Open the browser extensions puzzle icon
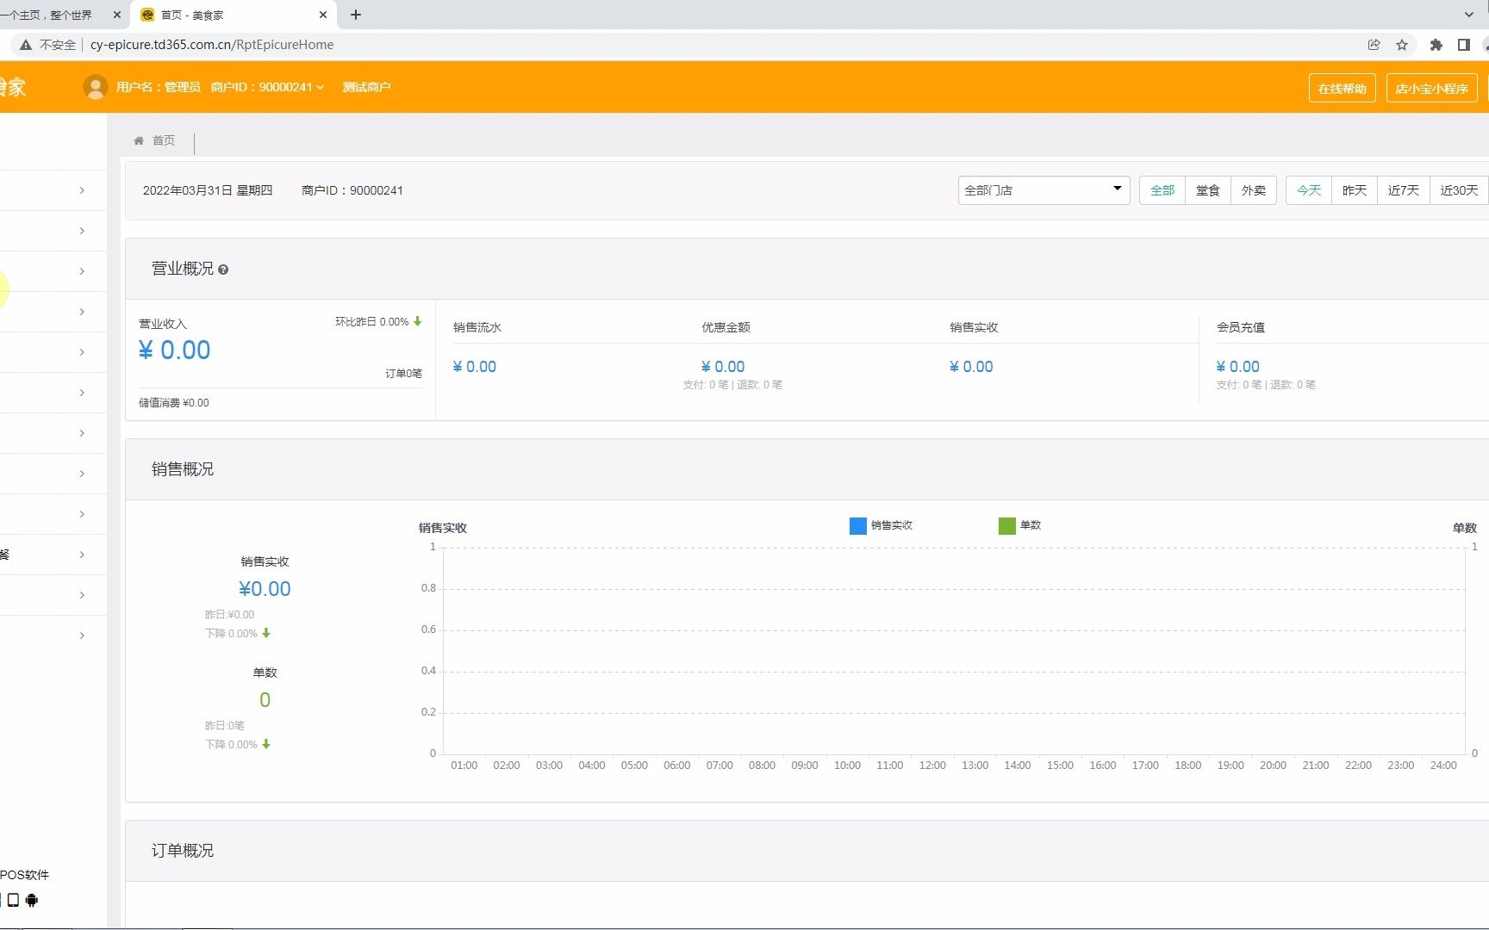Viewport: 1489px width, 930px height. coord(1436,45)
